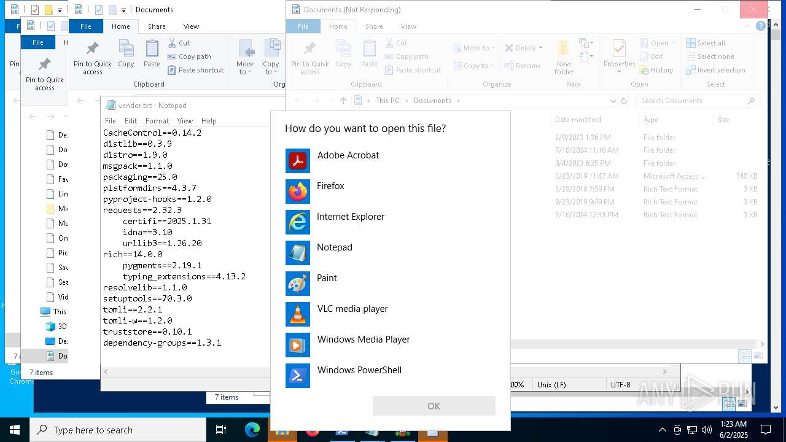Viewport: 786px width, 442px height.
Task: Click Select all in Not Responding window
Action: click(x=706, y=43)
